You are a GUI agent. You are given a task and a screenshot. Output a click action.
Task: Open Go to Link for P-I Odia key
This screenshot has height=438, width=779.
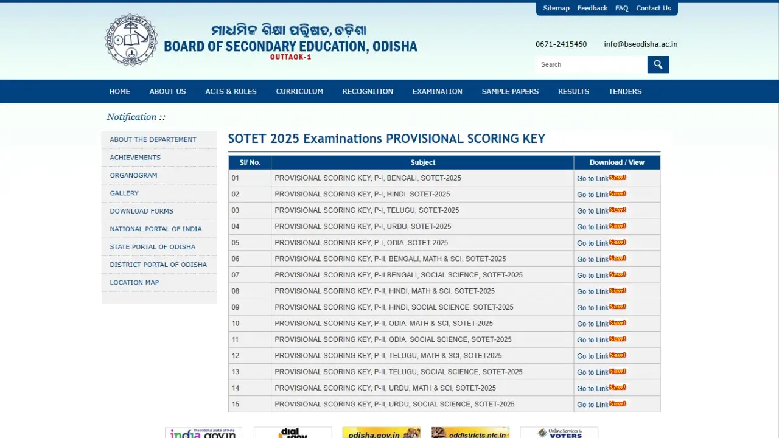pos(592,243)
